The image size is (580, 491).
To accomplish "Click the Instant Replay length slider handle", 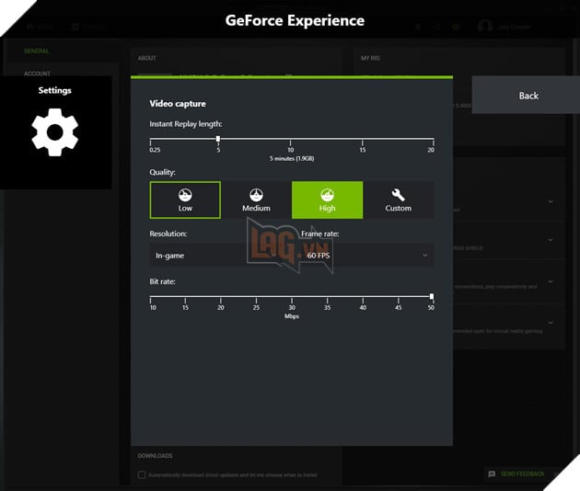I will coord(218,139).
